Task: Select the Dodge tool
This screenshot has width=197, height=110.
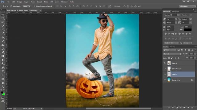Action: [3, 64]
